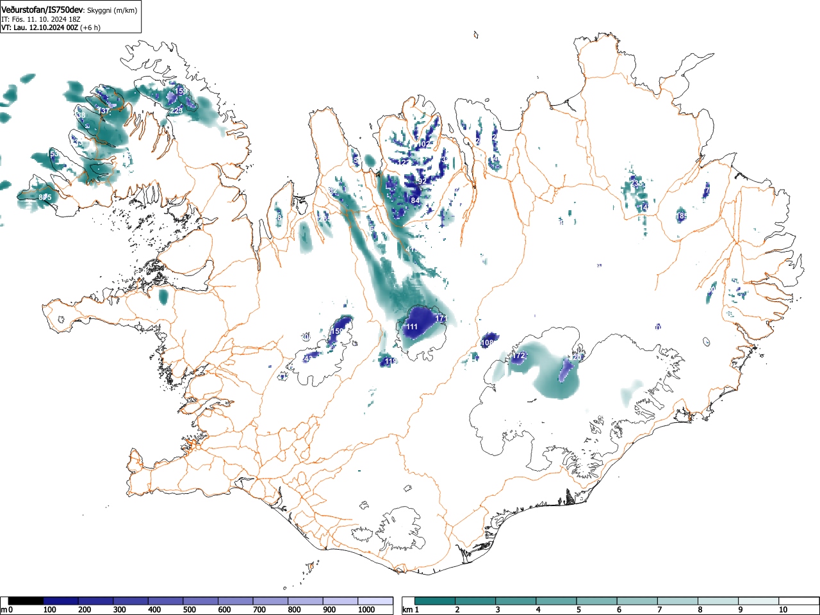Viewport: 820px width, 615px height.
Task: Click the 7–8 km legend swatch
Action: tap(679, 601)
